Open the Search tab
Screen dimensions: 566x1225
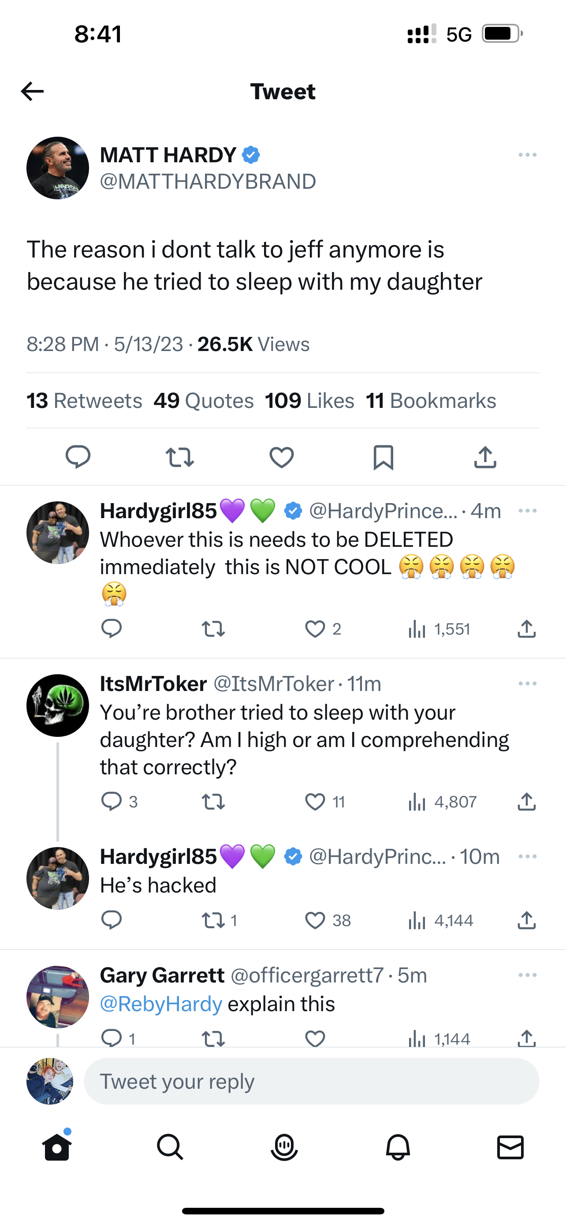[x=170, y=1148]
